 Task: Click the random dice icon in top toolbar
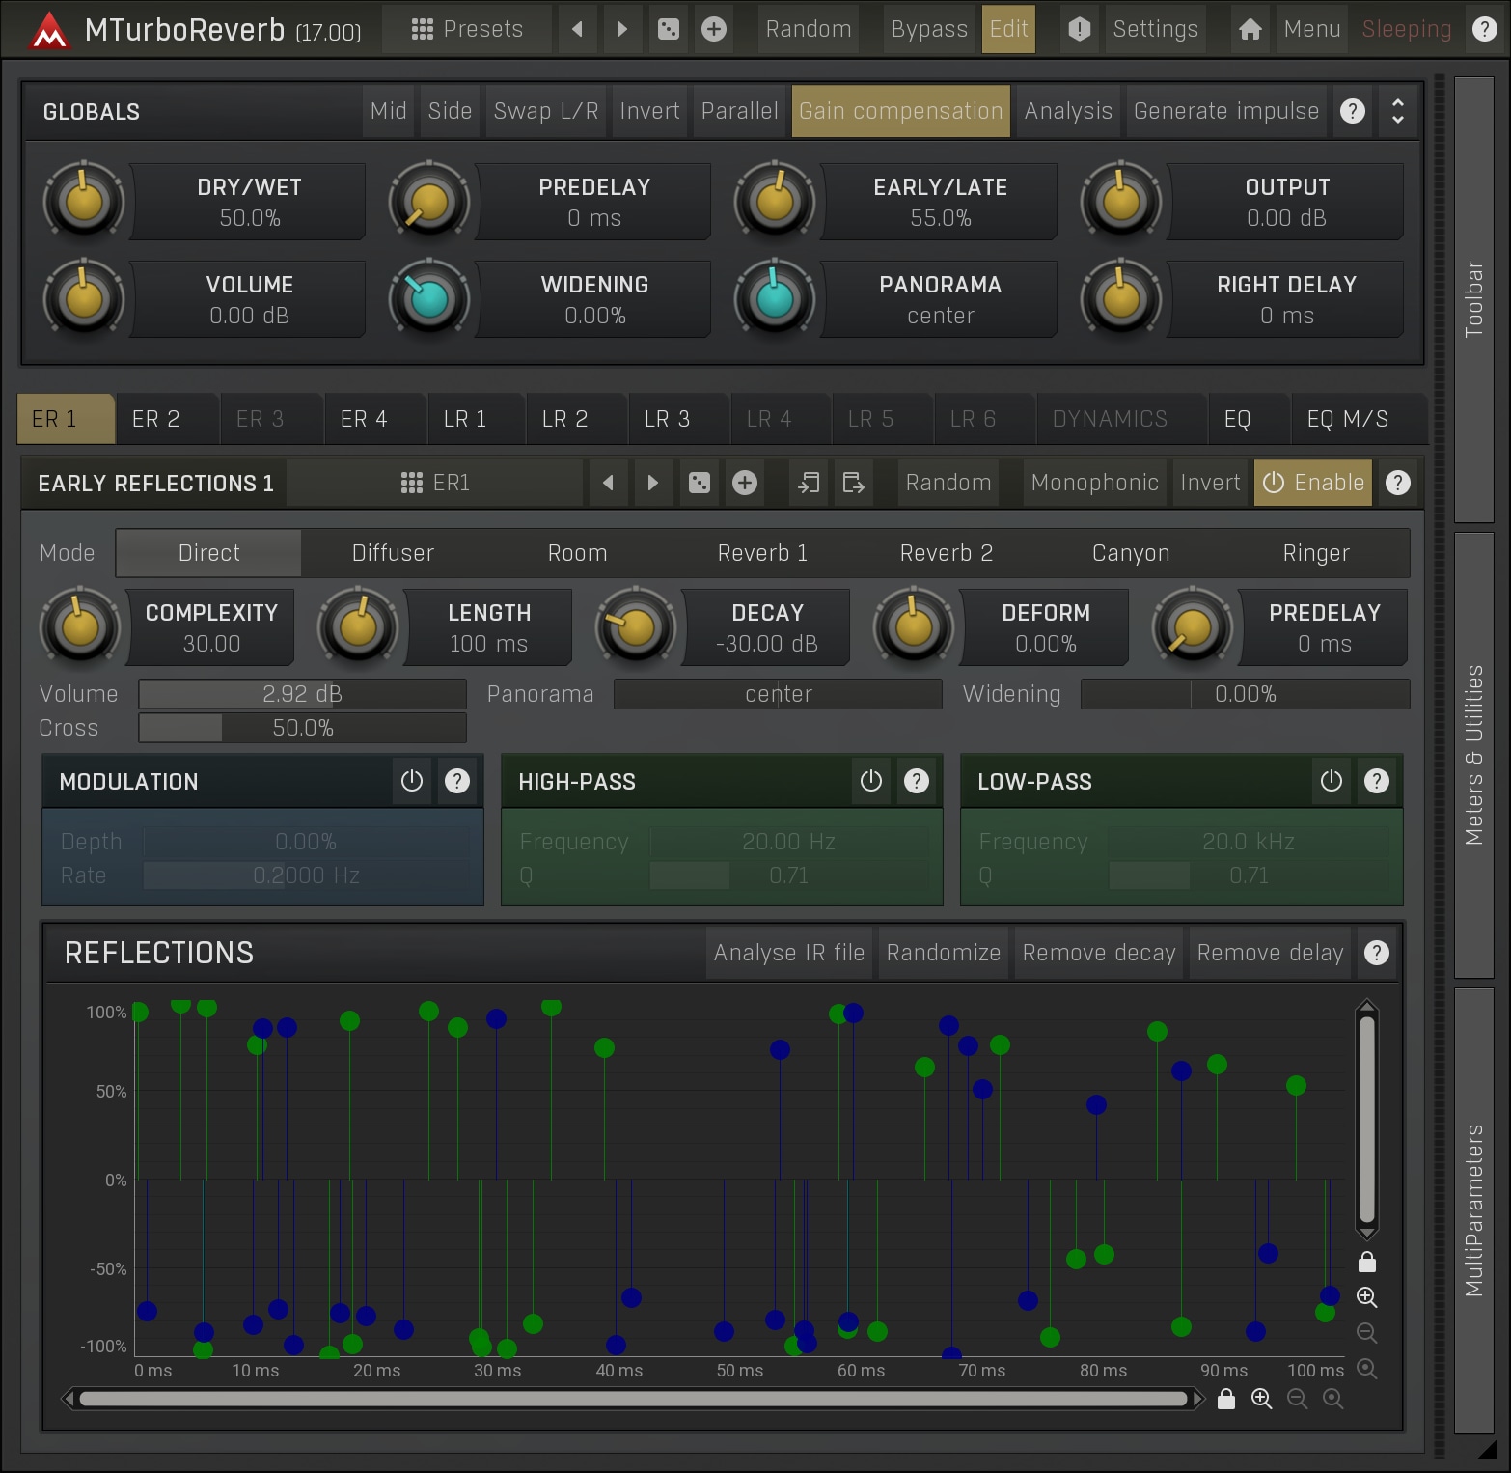[668, 29]
